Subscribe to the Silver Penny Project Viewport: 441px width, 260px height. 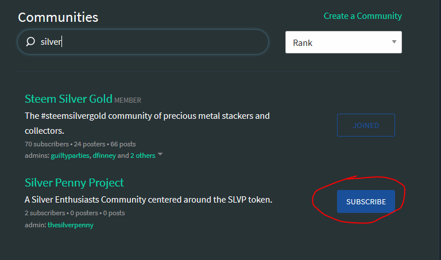tap(366, 201)
